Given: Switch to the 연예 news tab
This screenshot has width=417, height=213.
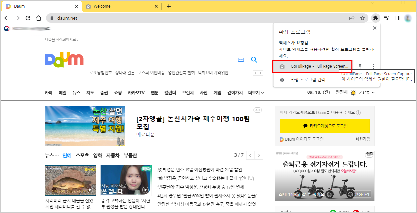Looking at the screenshot, I should tap(67, 155).
